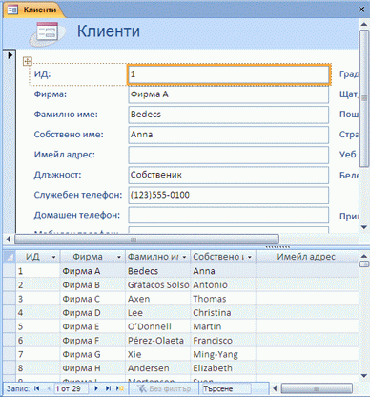Click the cell Ming-Yang
Image resolution: width=370 pixels, height=397 pixels.
click(223, 354)
